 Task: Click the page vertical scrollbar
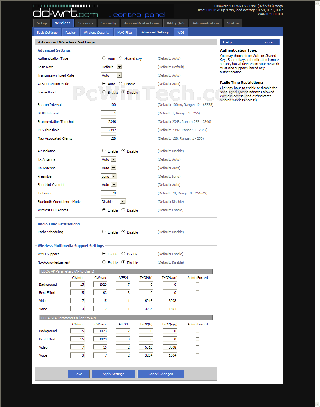pyautogui.click(x=317, y=203)
